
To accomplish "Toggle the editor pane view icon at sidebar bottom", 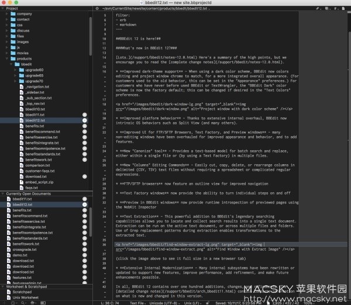I will pos(43,303).
